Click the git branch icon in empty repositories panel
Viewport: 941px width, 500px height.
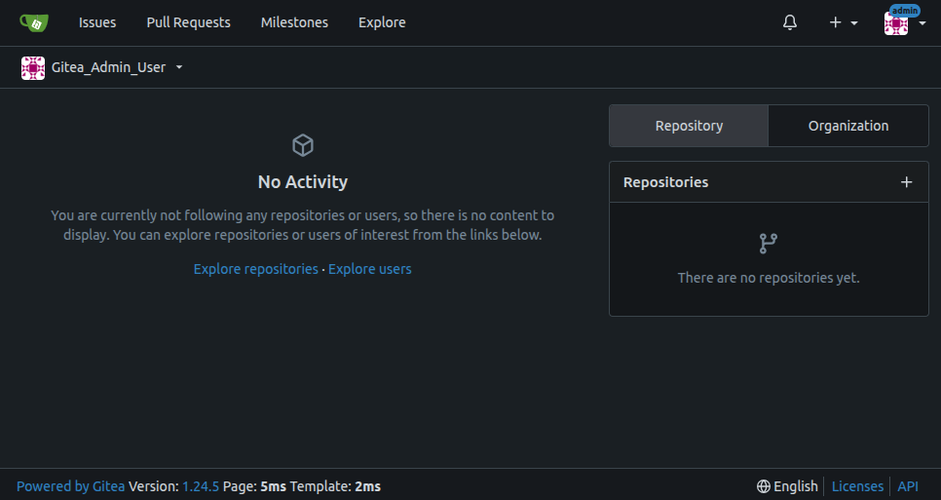point(769,244)
